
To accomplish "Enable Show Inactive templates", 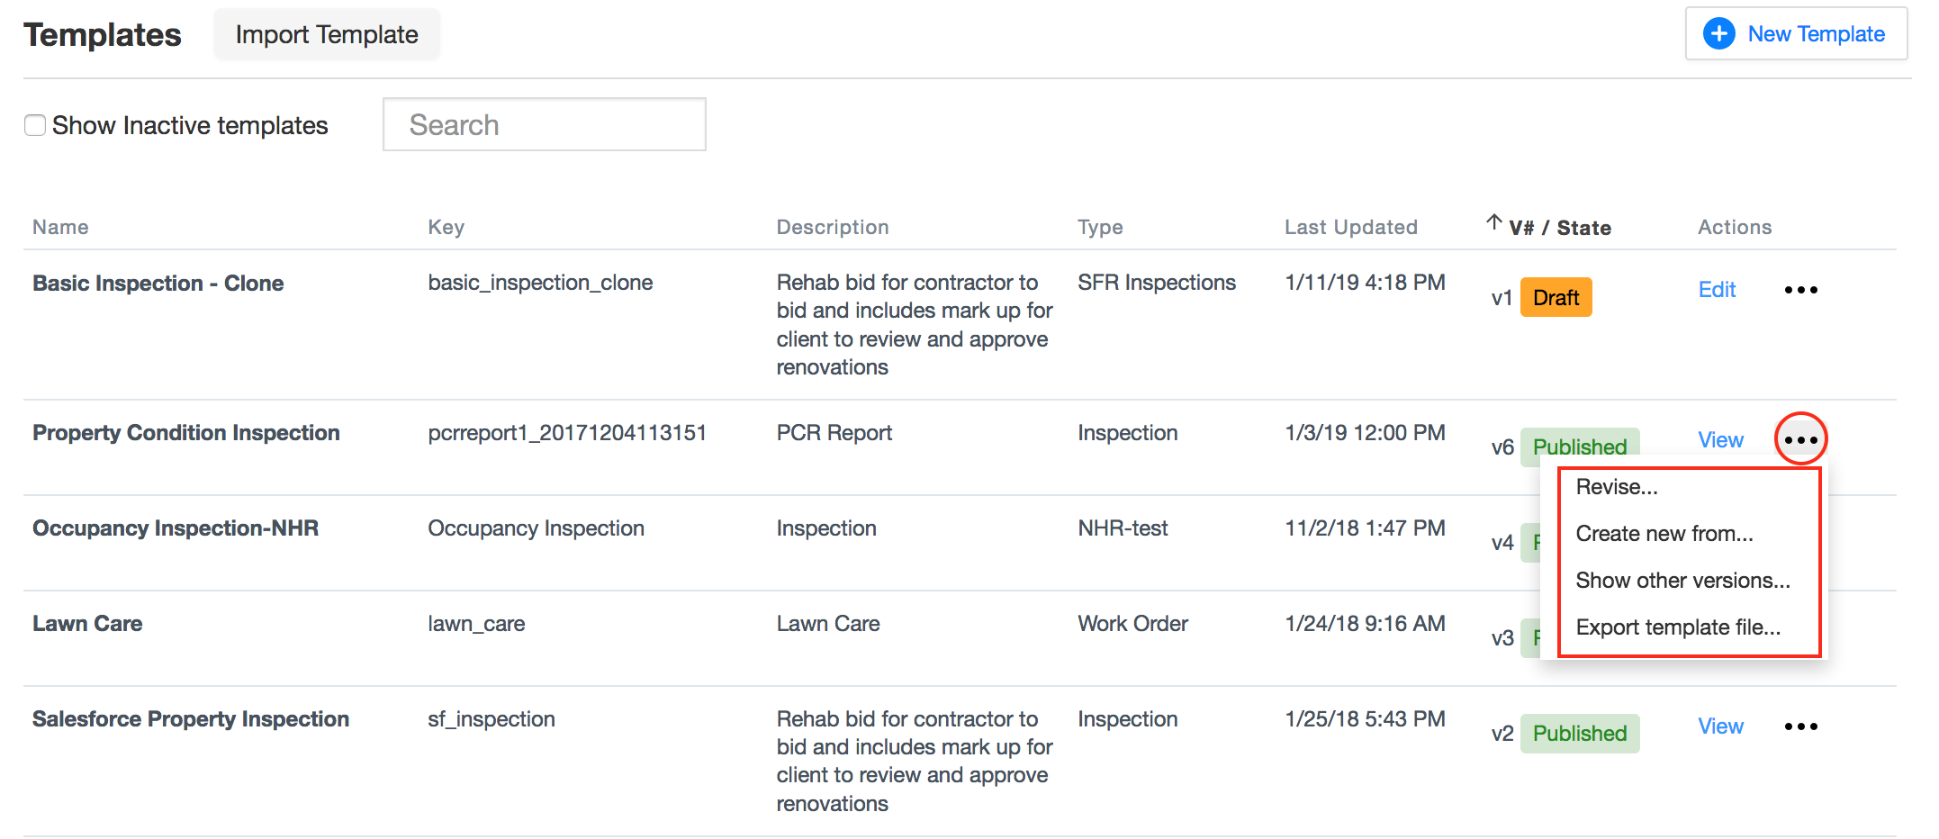I will tap(34, 125).
